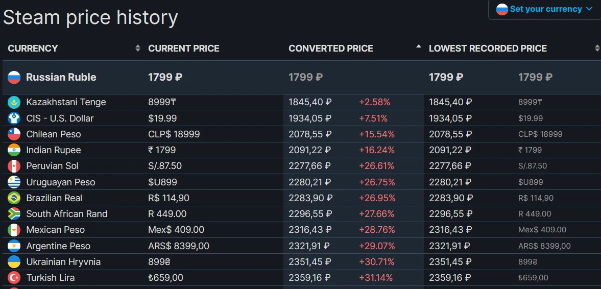Click the CLP$ 18999 current price cell
The image size is (601, 289).
[x=174, y=134]
